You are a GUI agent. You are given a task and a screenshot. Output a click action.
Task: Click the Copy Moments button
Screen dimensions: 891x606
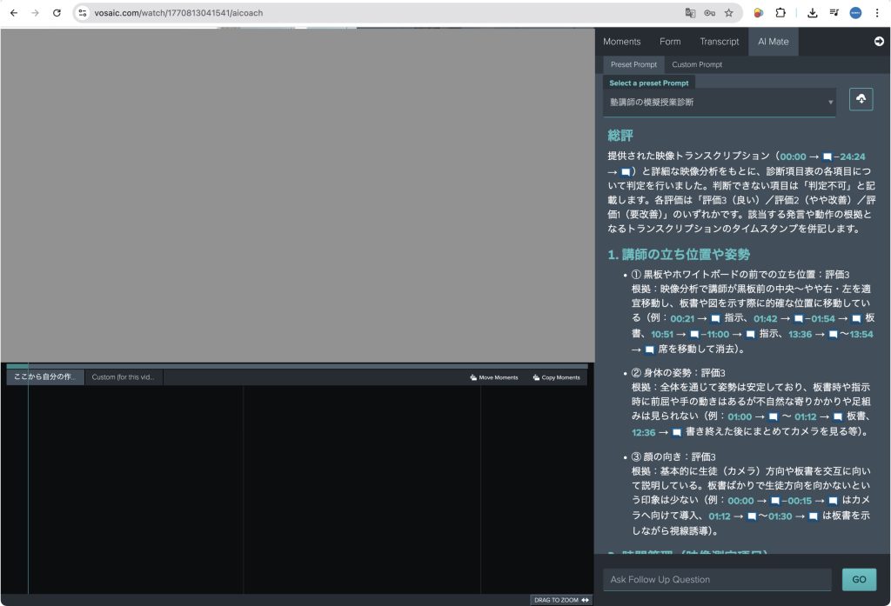(556, 377)
